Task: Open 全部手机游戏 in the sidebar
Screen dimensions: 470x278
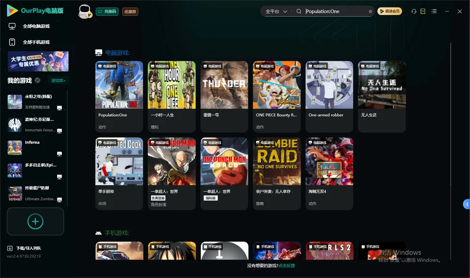Action: [36, 42]
